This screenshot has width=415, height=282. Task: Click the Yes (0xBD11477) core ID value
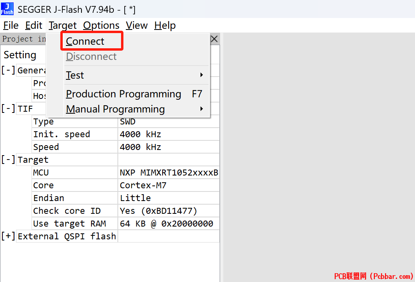[x=159, y=211]
